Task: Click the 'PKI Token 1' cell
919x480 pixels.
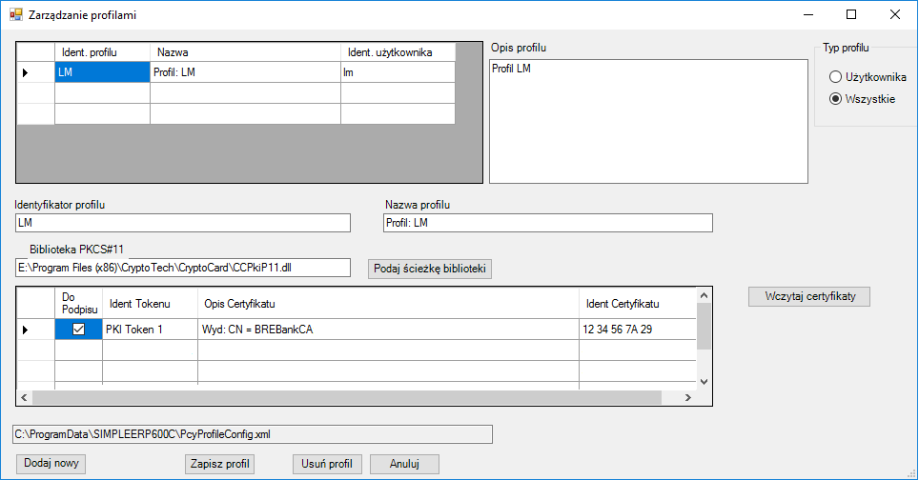Action: [150, 330]
